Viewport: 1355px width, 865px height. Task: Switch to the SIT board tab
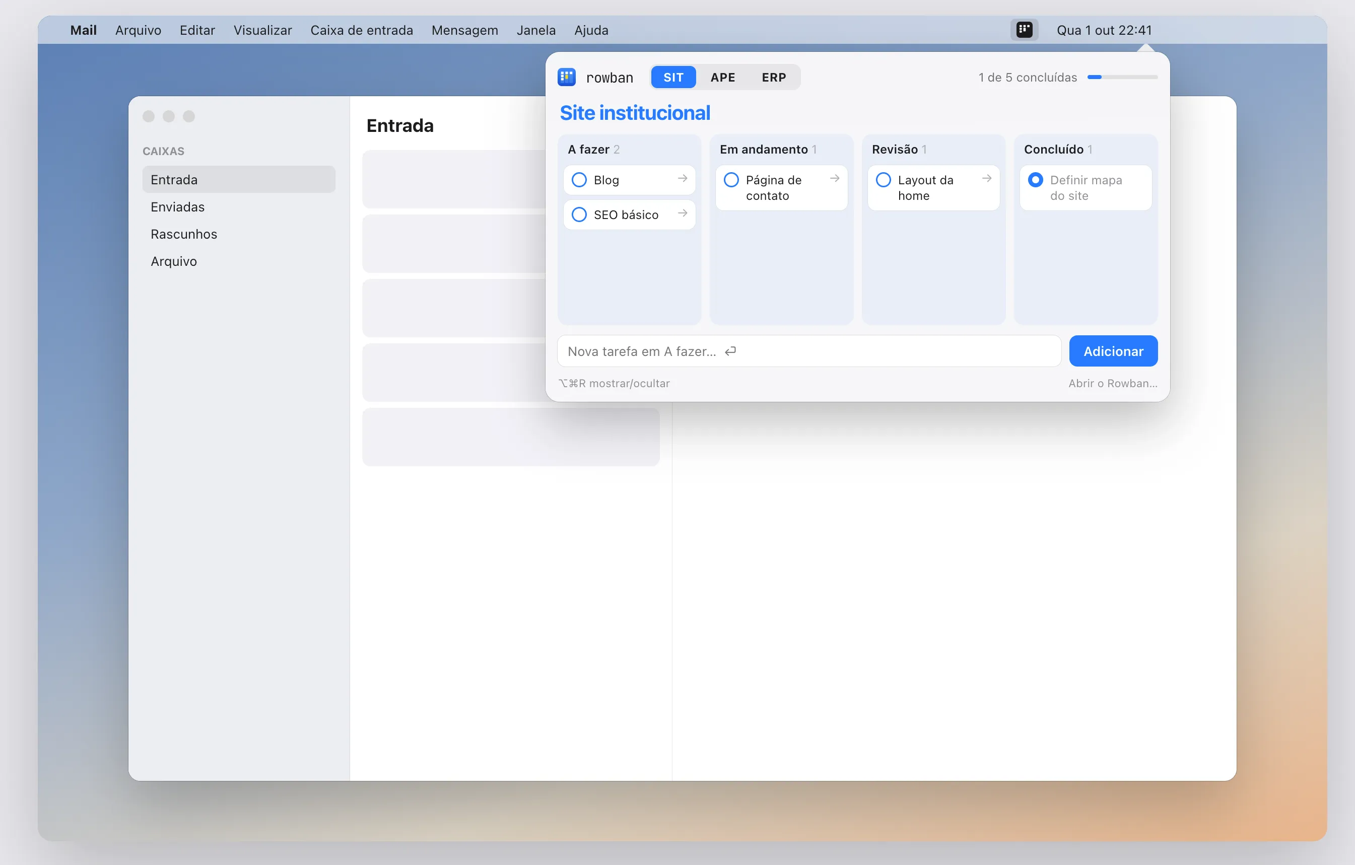(x=673, y=77)
